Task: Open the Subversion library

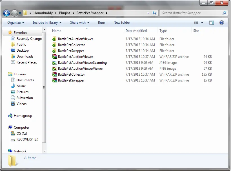Action: point(25,98)
